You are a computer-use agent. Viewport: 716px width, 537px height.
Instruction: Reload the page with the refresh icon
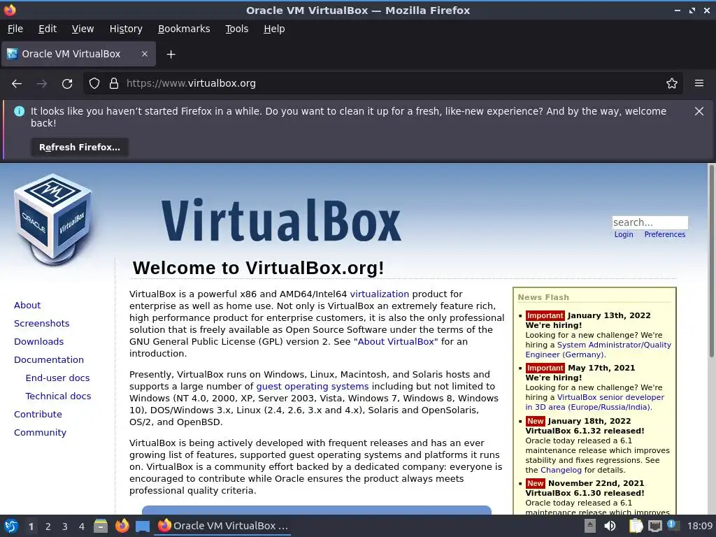click(x=67, y=84)
